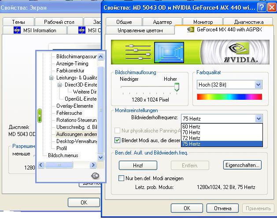This screenshot has height=219, width=277.
Task: Select 60 Hertz from the list
Action: [x=222, y=127]
